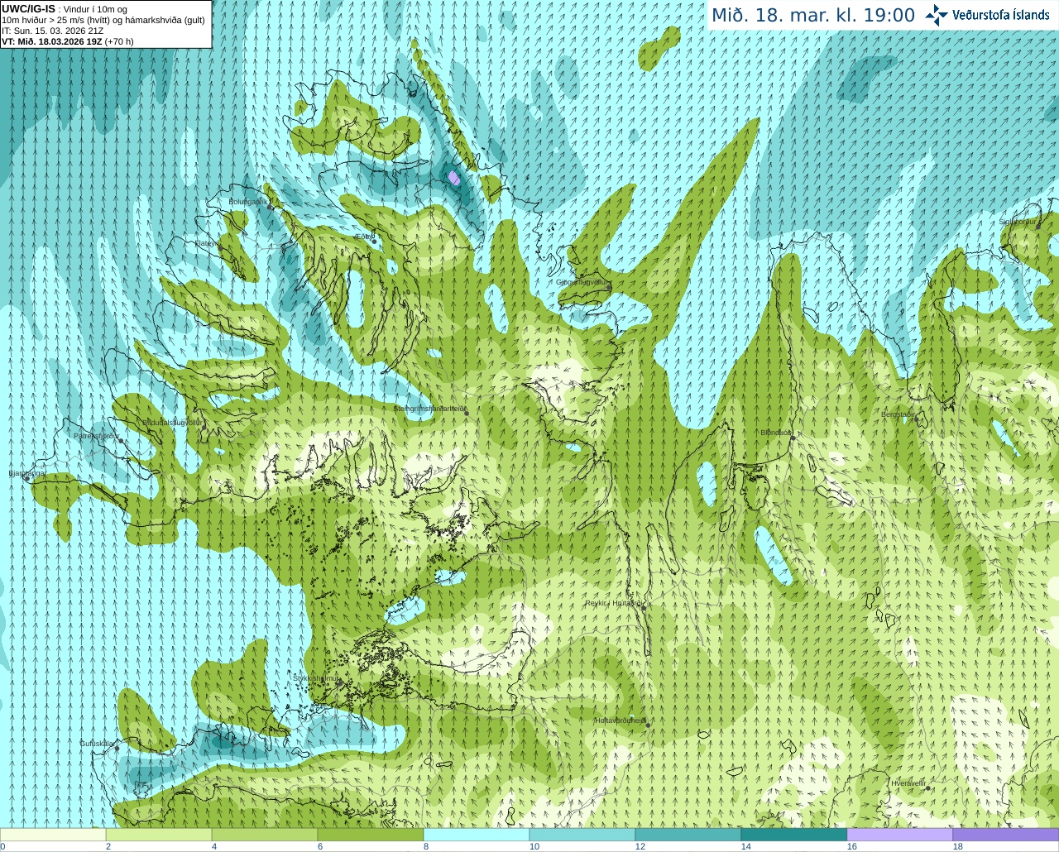Click the 14–16 m/s legend swatch

click(x=794, y=835)
